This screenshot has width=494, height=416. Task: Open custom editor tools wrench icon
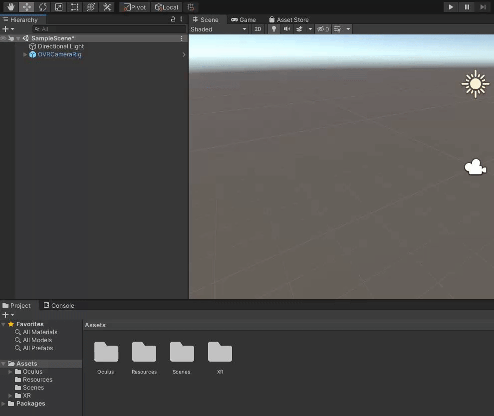click(x=107, y=7)
